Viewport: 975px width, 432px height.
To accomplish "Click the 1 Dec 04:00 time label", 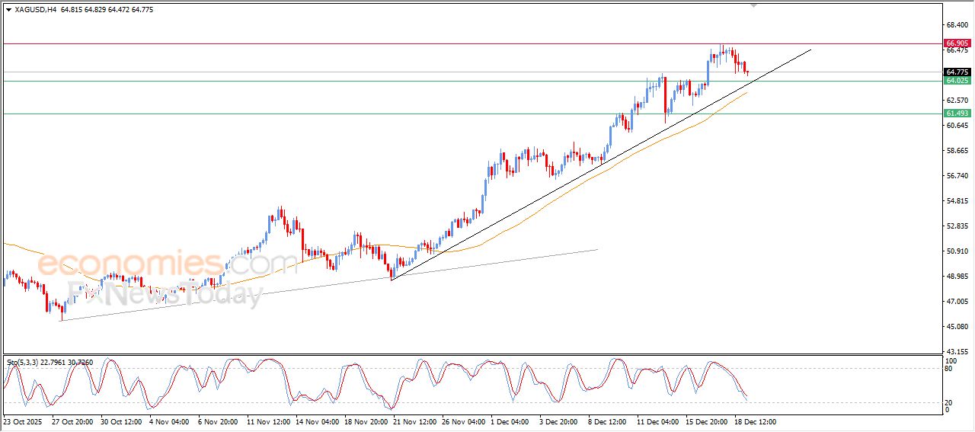I will [x=510, y=421].
